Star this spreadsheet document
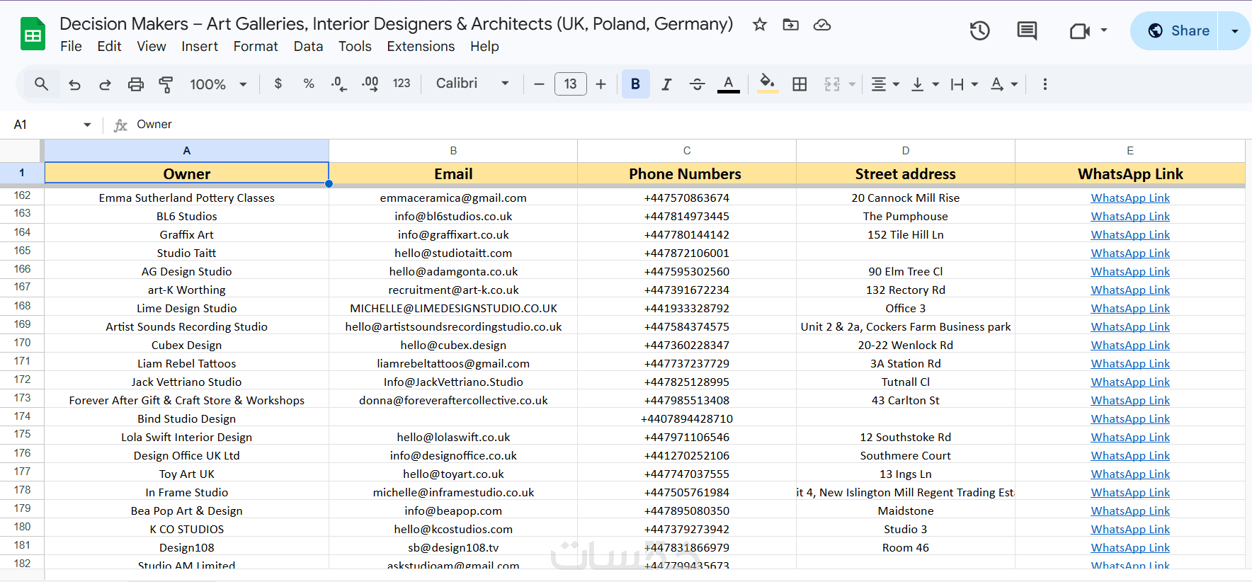 [760, 25]
